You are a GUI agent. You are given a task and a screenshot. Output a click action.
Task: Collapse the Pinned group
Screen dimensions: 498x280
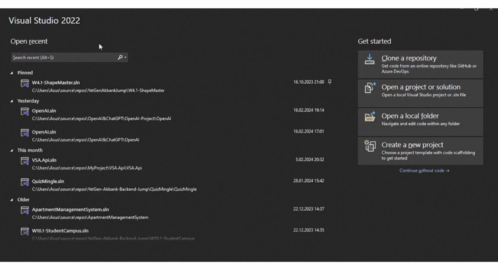pos(12,73)
